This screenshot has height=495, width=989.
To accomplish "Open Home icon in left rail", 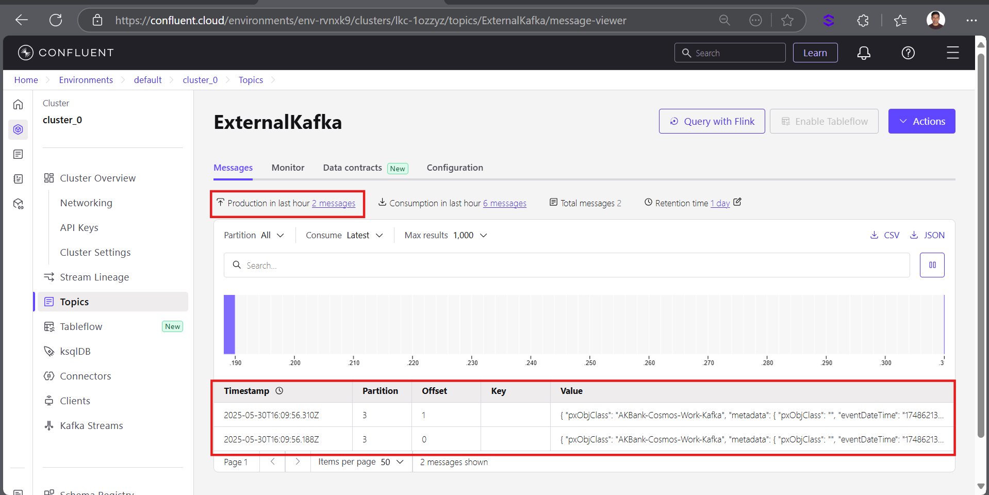I will 18,105.
